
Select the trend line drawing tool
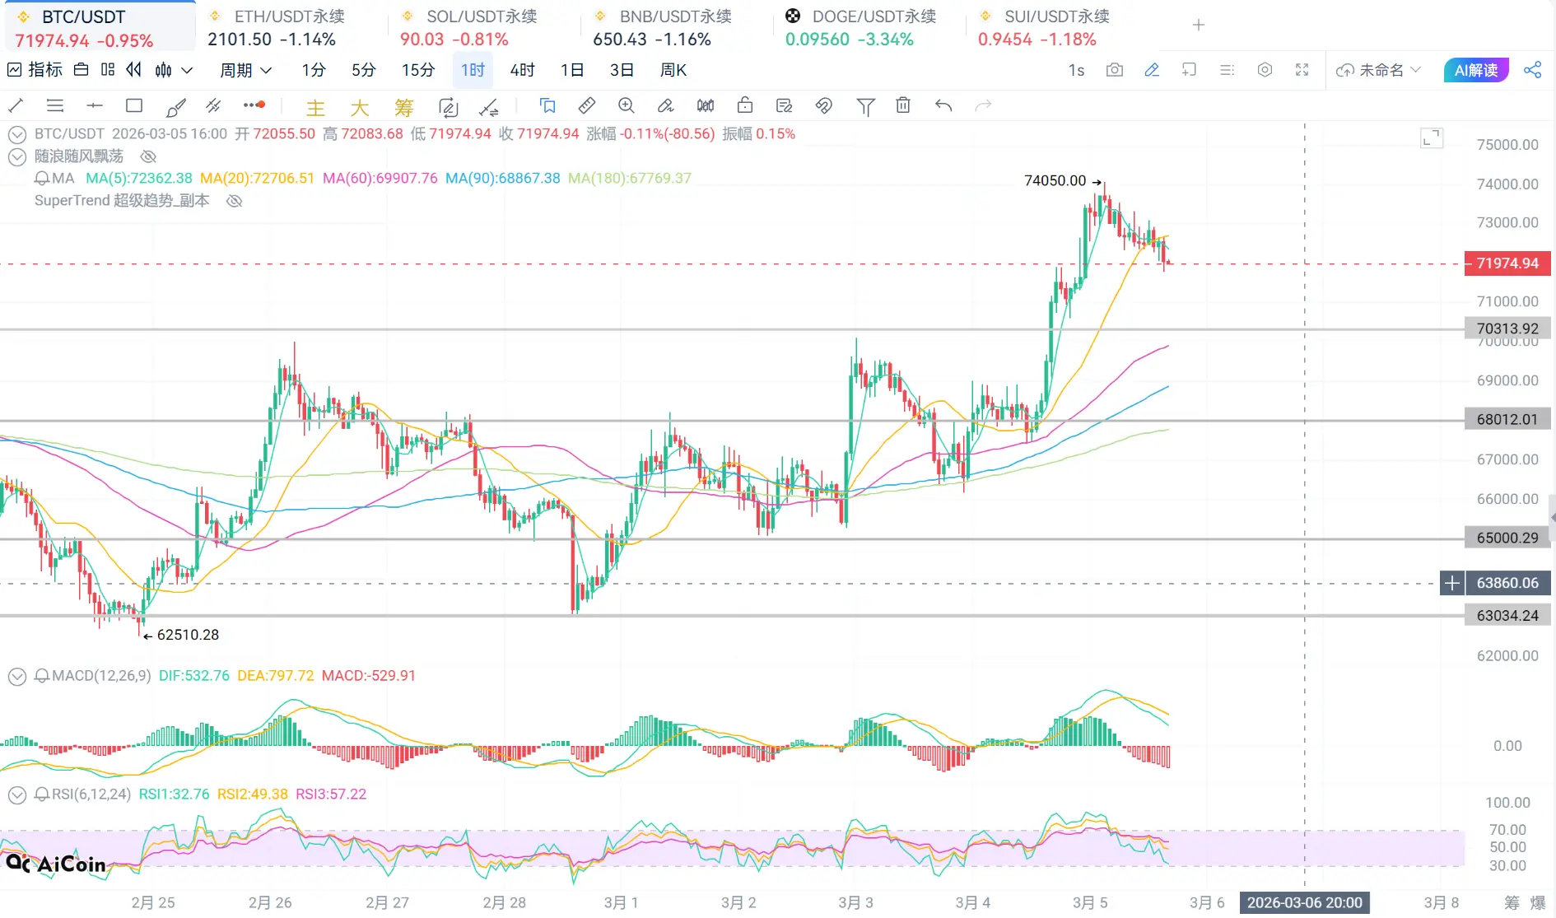point(16,105)
